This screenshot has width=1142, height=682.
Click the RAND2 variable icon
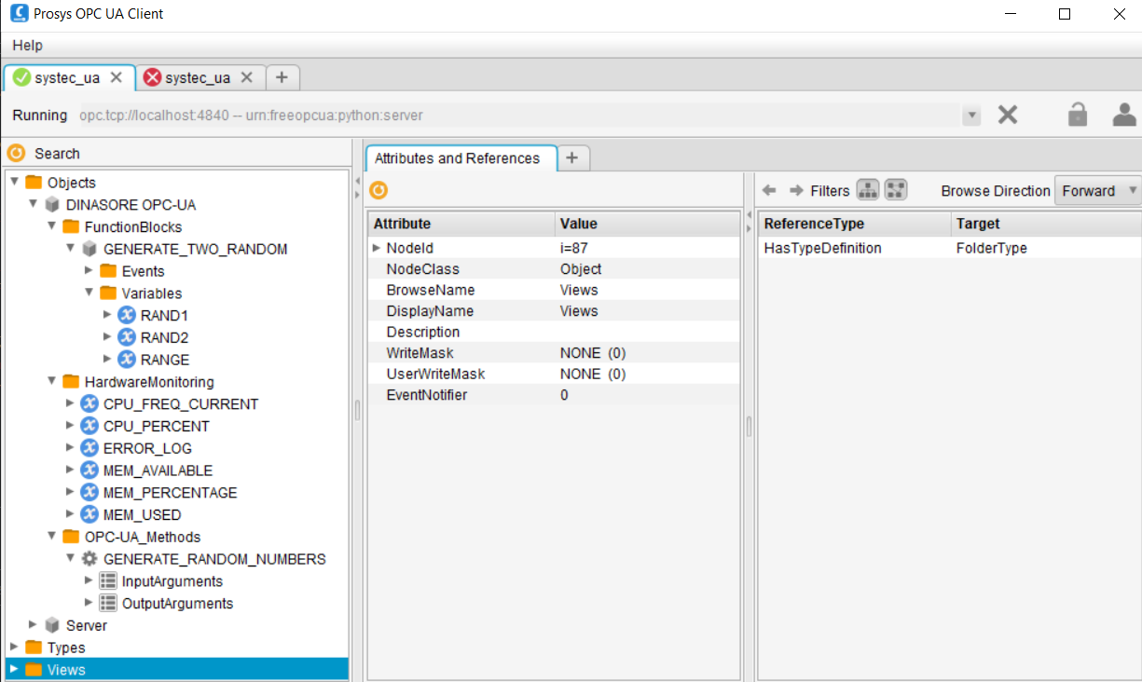(x=127, y=337)
